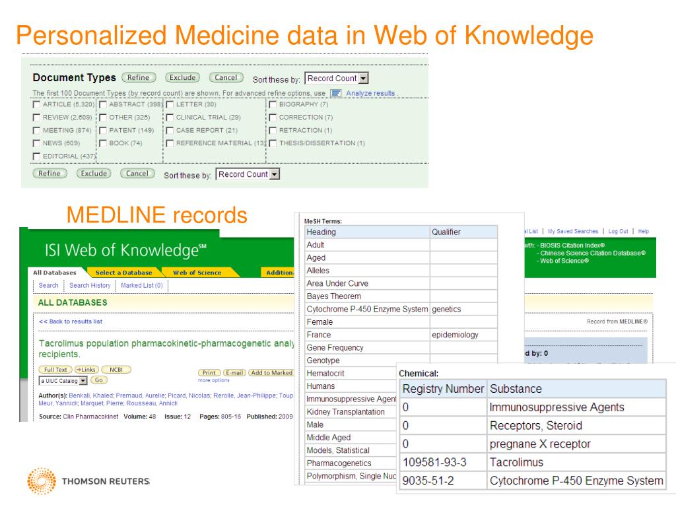Click the pregnane X receptor cell
The height and width of the screenshot is (507, 676).
(x=577, y=444)
